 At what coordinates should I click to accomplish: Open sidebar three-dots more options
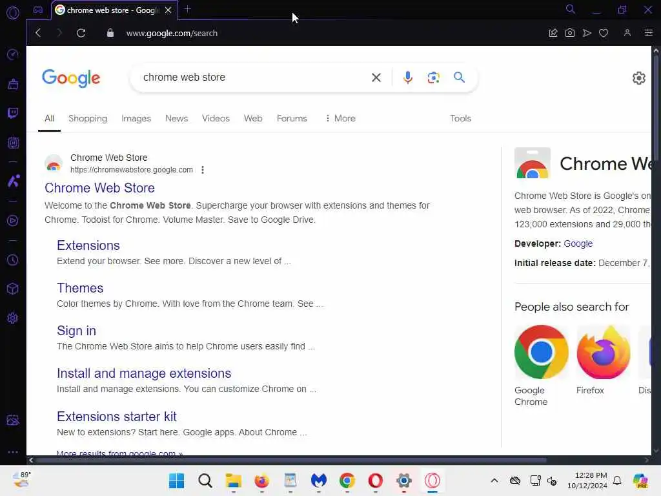tap(13, 451)
